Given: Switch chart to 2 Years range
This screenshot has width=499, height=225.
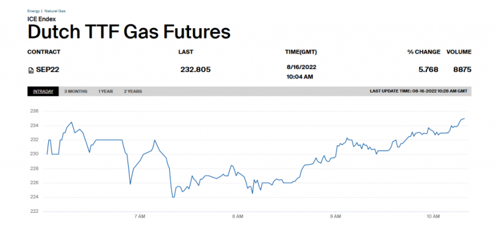Looking at the screenshot, I should coord(133,91).
